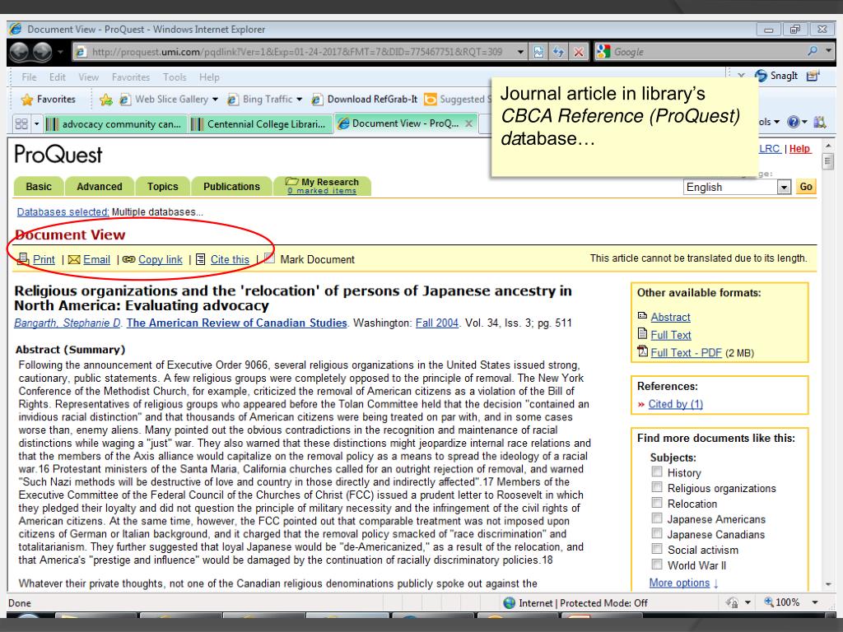The width and height of the screenshot is (843, 632).
Task: Click the blue Help question mark icon
Action: pos(793,122)
